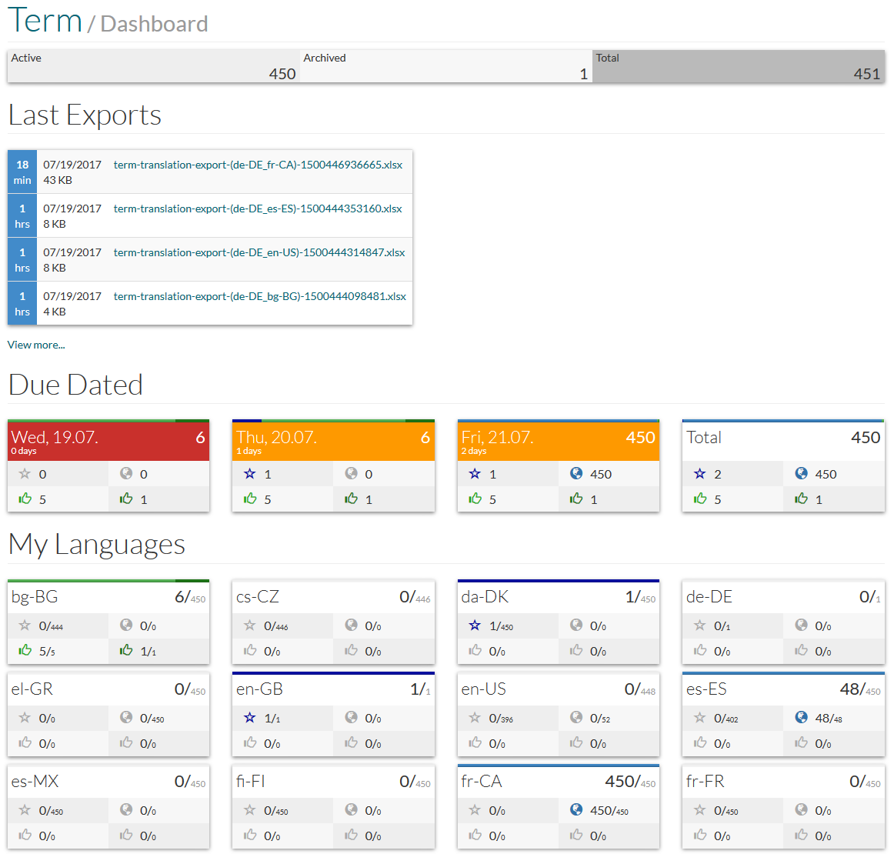The height and width of the screenshot is (854, 894).
Task: Click the star icon in the Due Dated Total card
Action: [699, 474]
